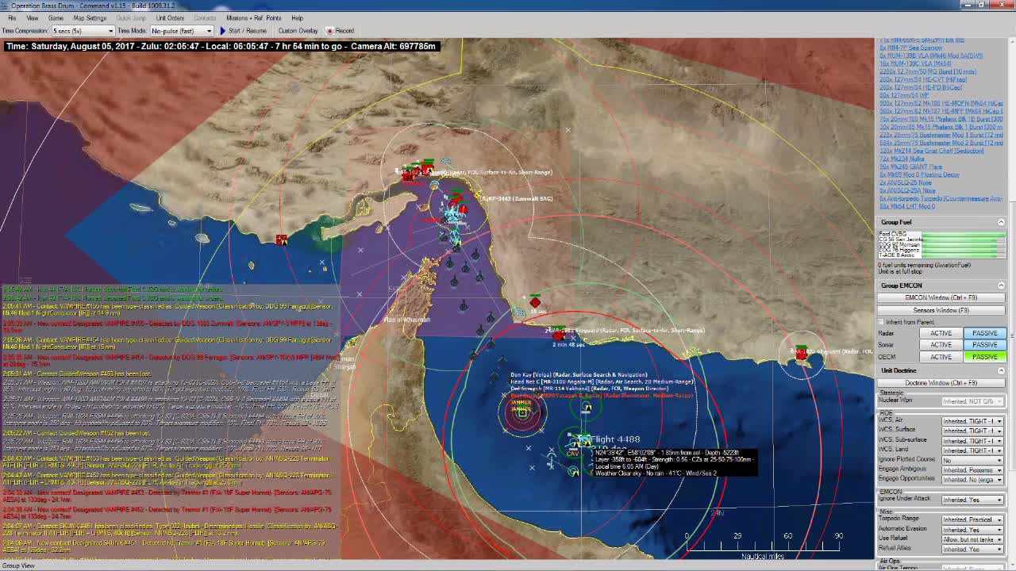Open the Engage Opportunities dropdown
The height and width of the screenshot is (571, 1016).
(972, 480)
